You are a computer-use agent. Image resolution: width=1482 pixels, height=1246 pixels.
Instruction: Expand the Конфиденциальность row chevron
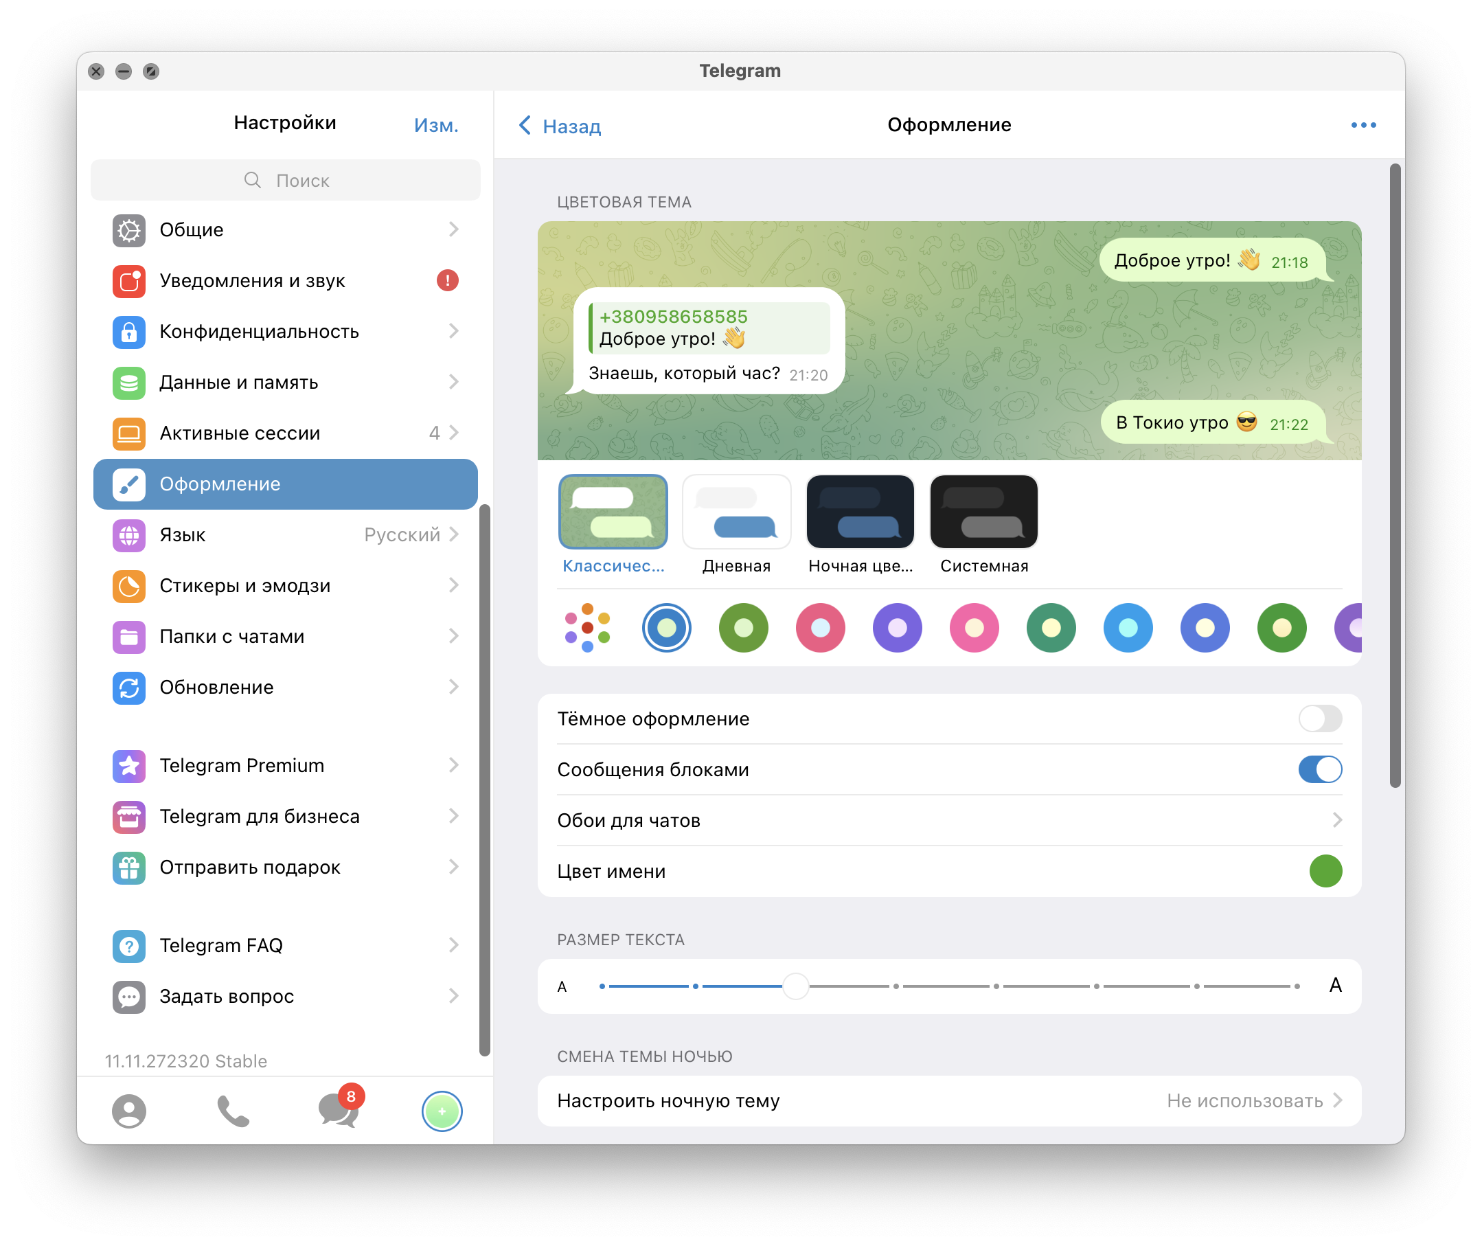(x=453, y=331)
